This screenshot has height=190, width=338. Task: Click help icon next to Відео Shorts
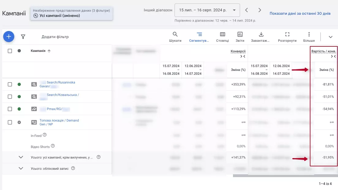53,146
